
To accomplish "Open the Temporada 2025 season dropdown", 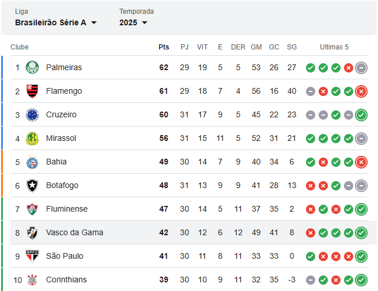I will [133, 22].
